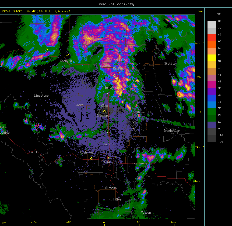Image resolution: width=232 pixels, height=226 pixels.
Task: Click the Sylvan label
Action: point(105,66)
